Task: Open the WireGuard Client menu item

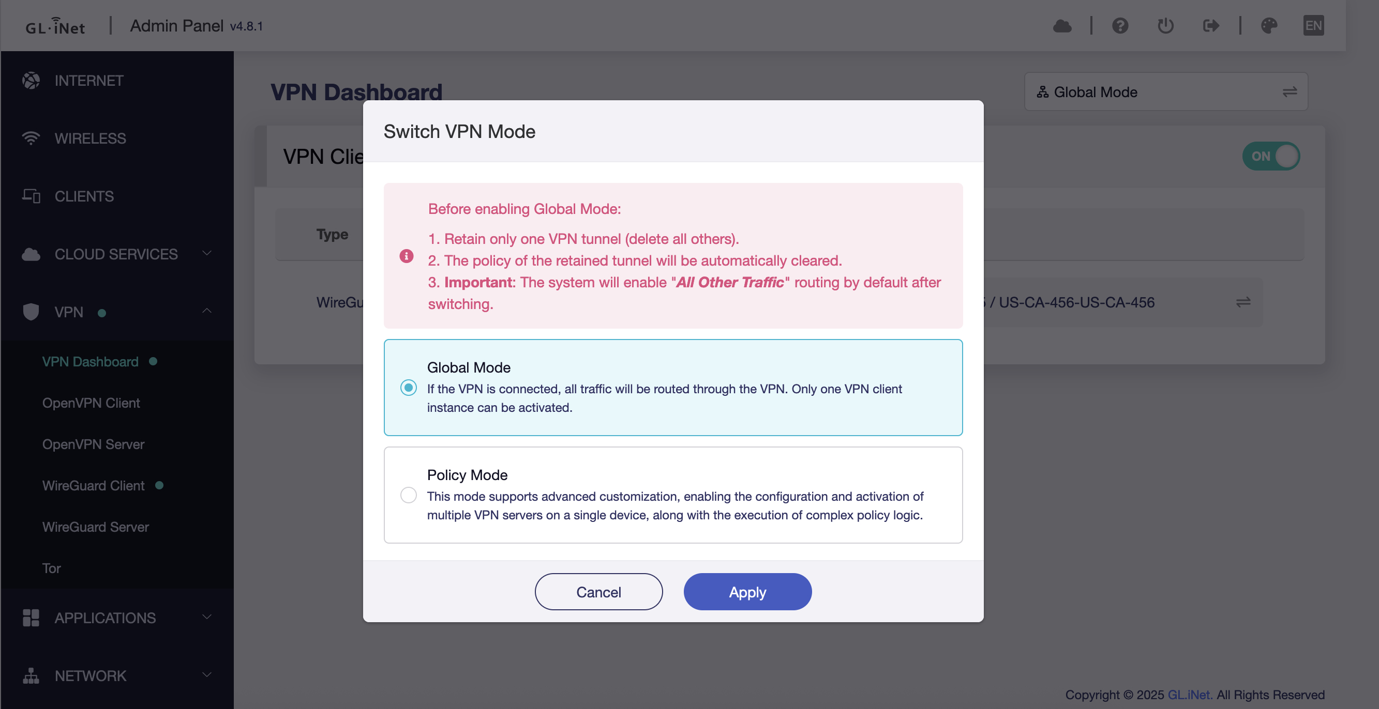Action: [93, 485]
